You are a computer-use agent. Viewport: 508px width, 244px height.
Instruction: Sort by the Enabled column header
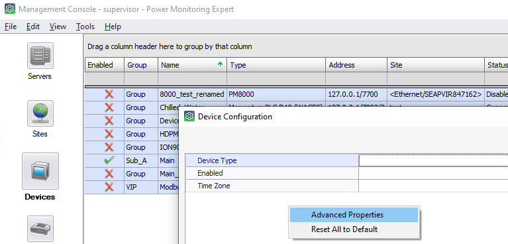(105, 65)
